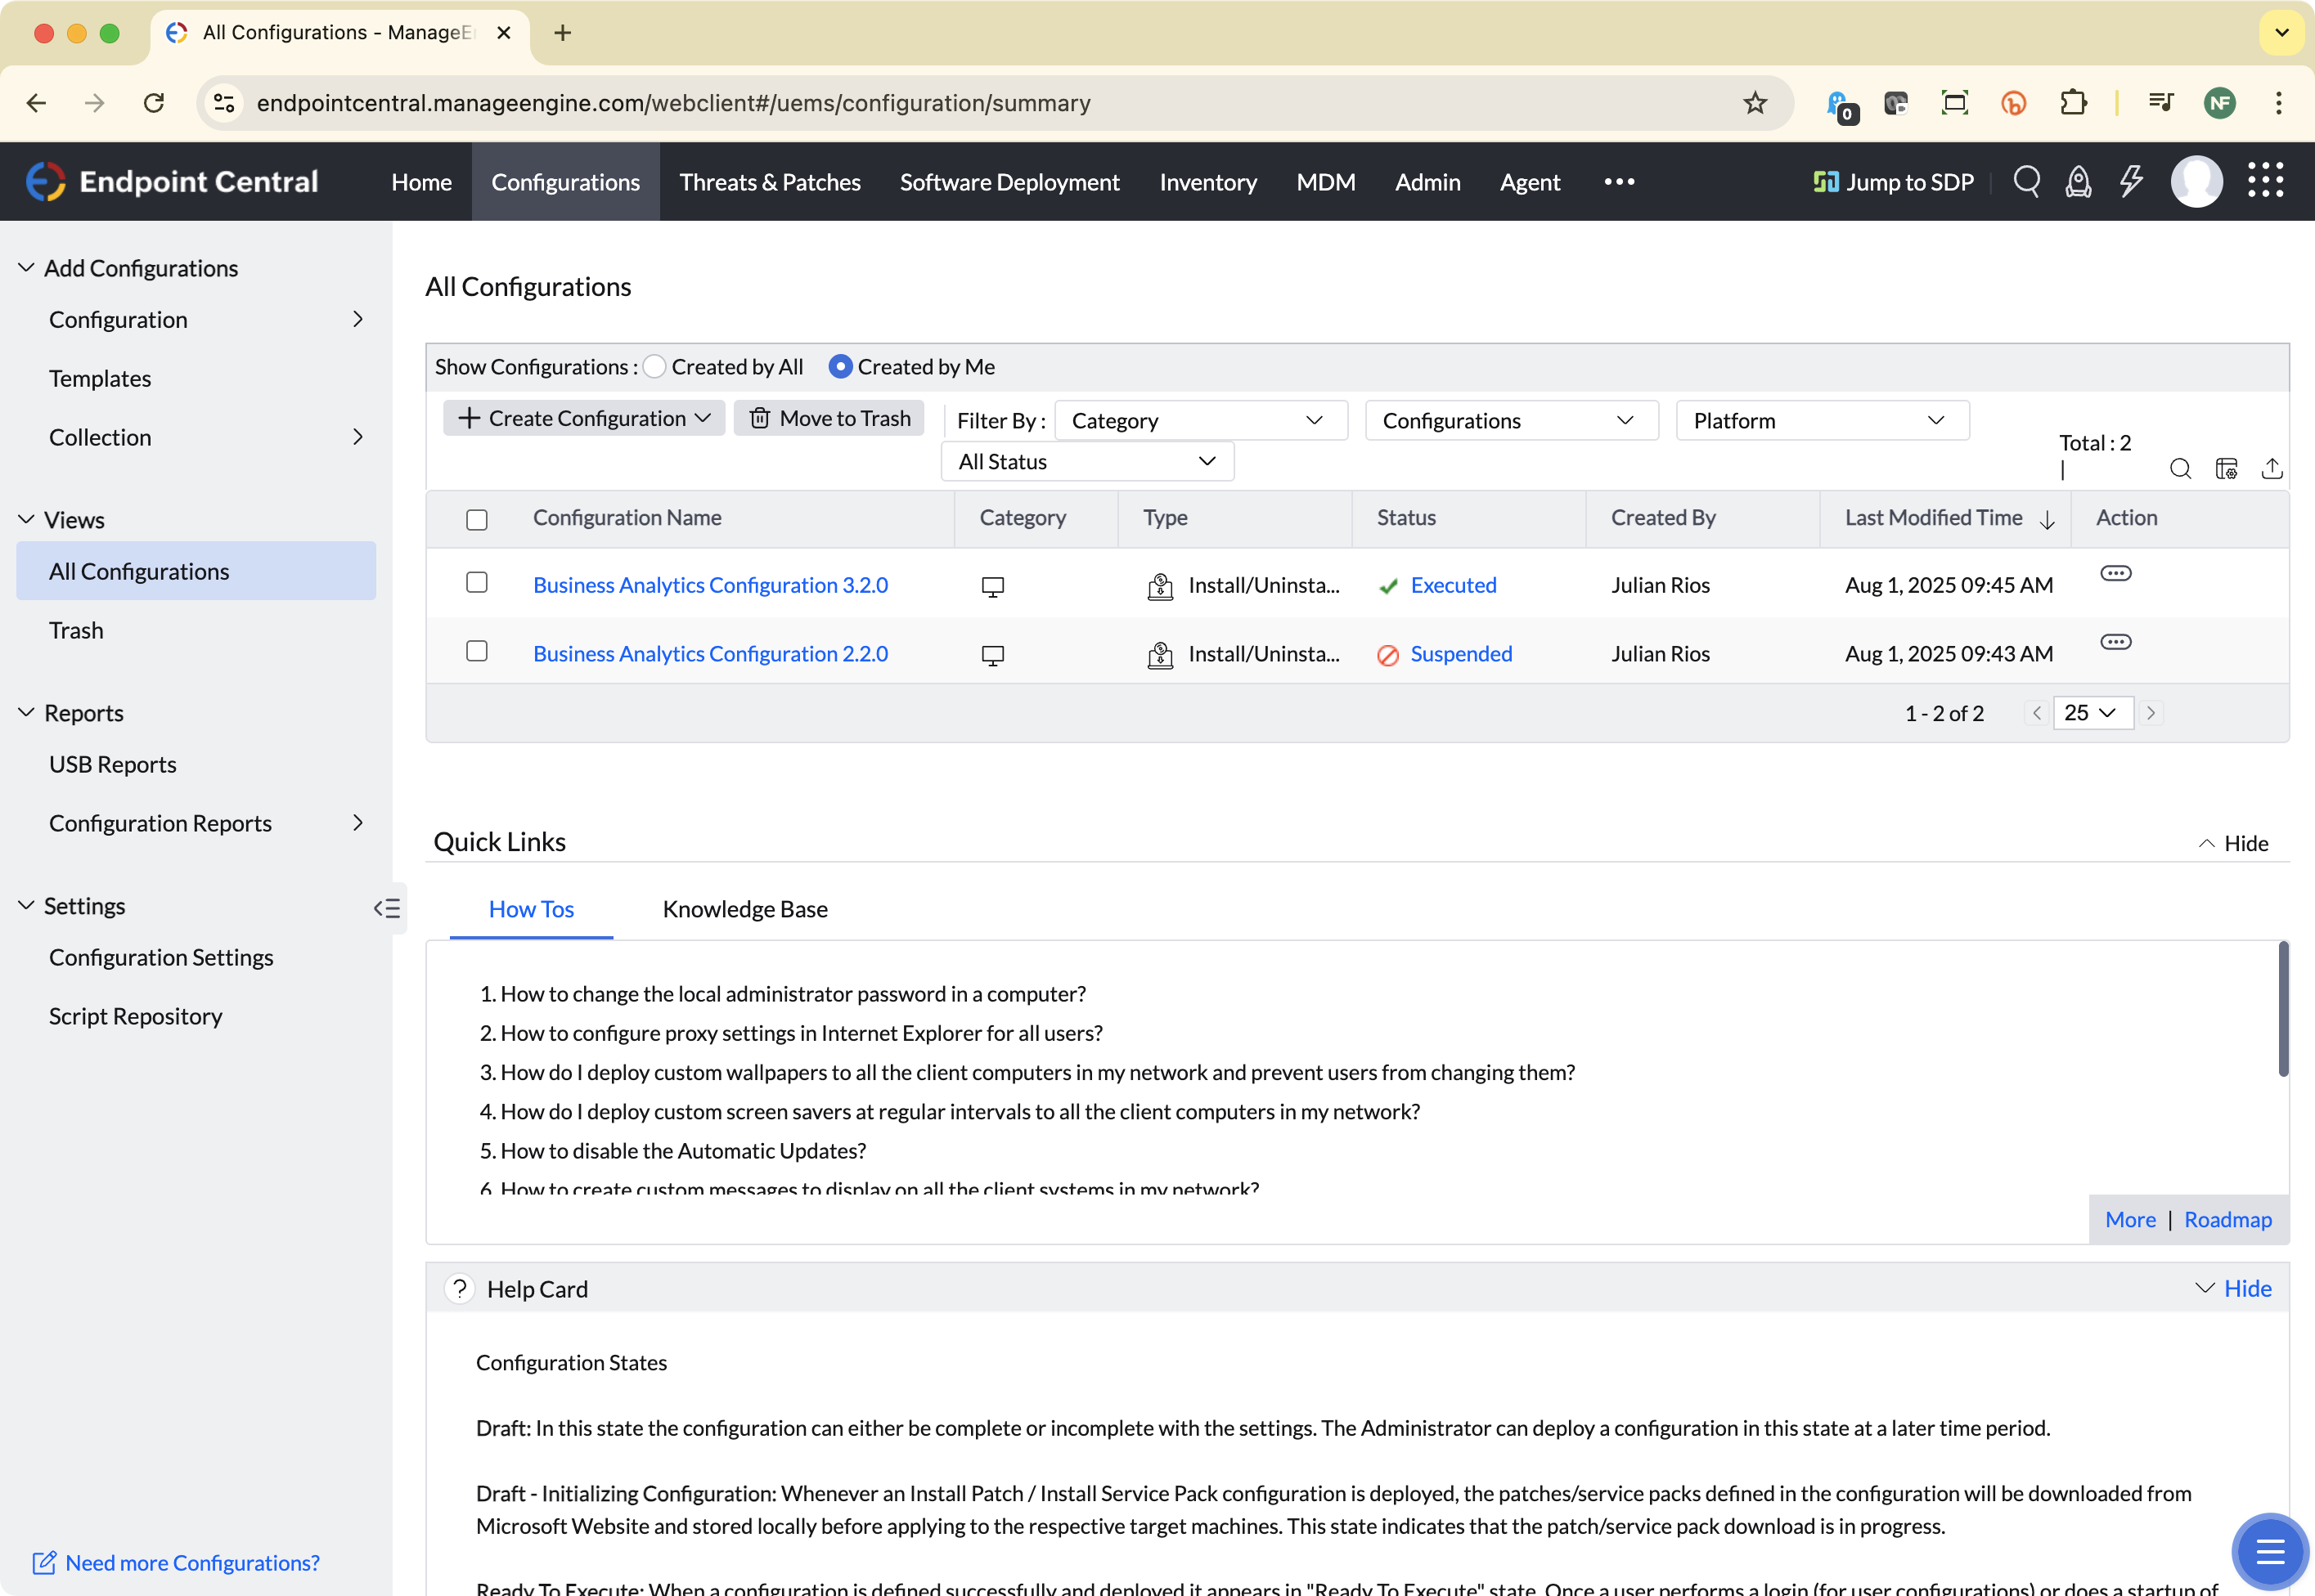
Task: Switch to the Knowledge Base tab
Action: click(745, 909)
